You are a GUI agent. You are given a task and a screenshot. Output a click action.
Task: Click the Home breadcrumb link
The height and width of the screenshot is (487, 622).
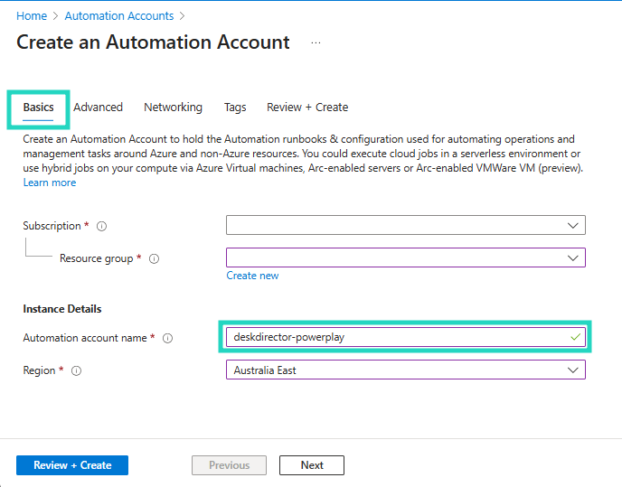[32, 16]
